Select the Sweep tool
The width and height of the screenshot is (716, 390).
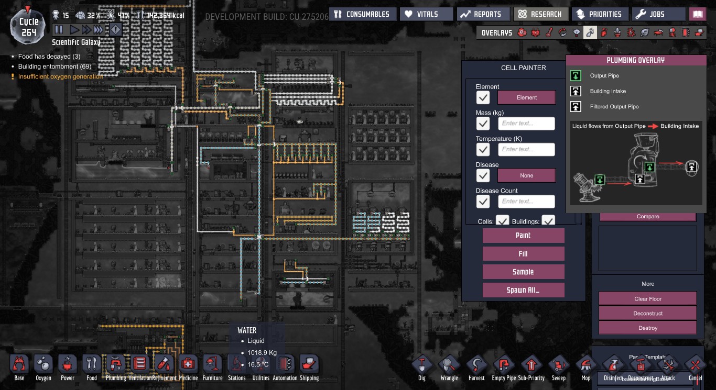pos(558,367)
